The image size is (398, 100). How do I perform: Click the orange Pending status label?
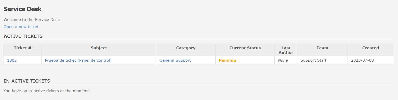[228, 60]
